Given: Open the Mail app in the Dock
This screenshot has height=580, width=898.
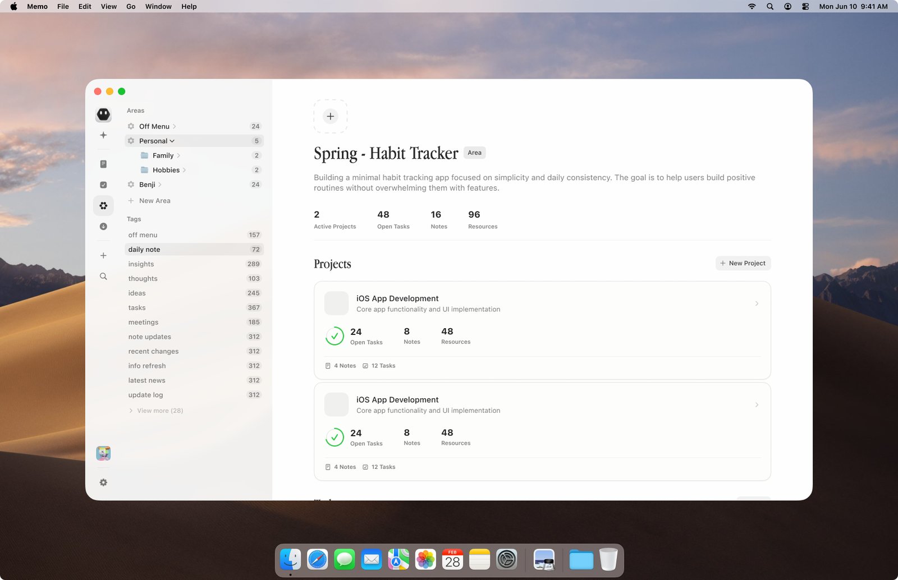Looking at the screenshot, I should 372,559.
